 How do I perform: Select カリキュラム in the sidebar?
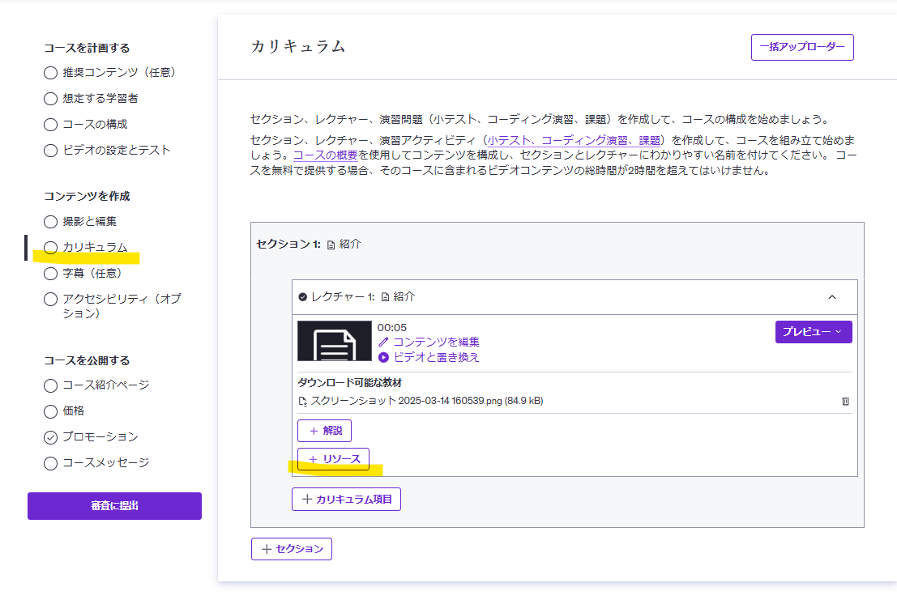(86, 248)
